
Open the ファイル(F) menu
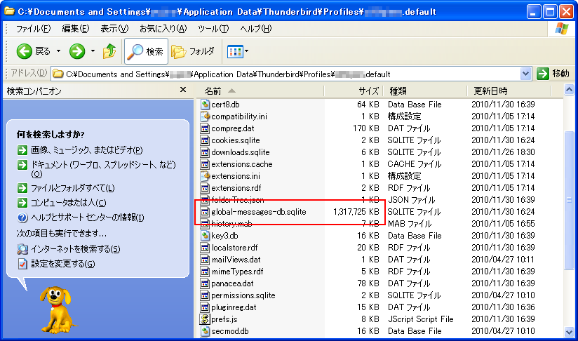click(33, 28)
